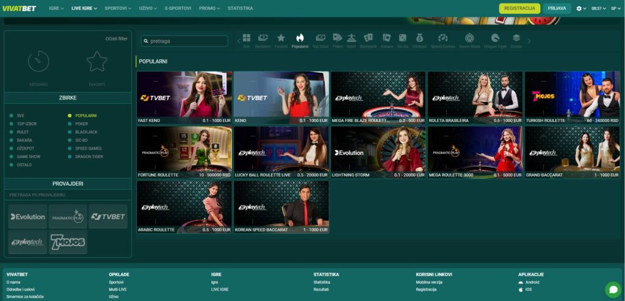Screen dimensions: 625x301
Task: Open the Džekpot money bag filter
Action: pos(419,39)
